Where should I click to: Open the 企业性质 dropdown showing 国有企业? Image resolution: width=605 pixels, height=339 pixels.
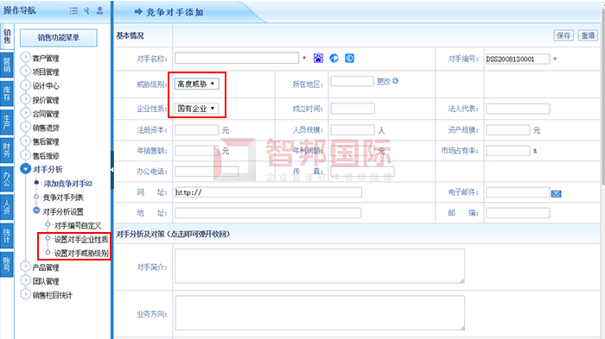pyautogui.click(x=197, y=109)
